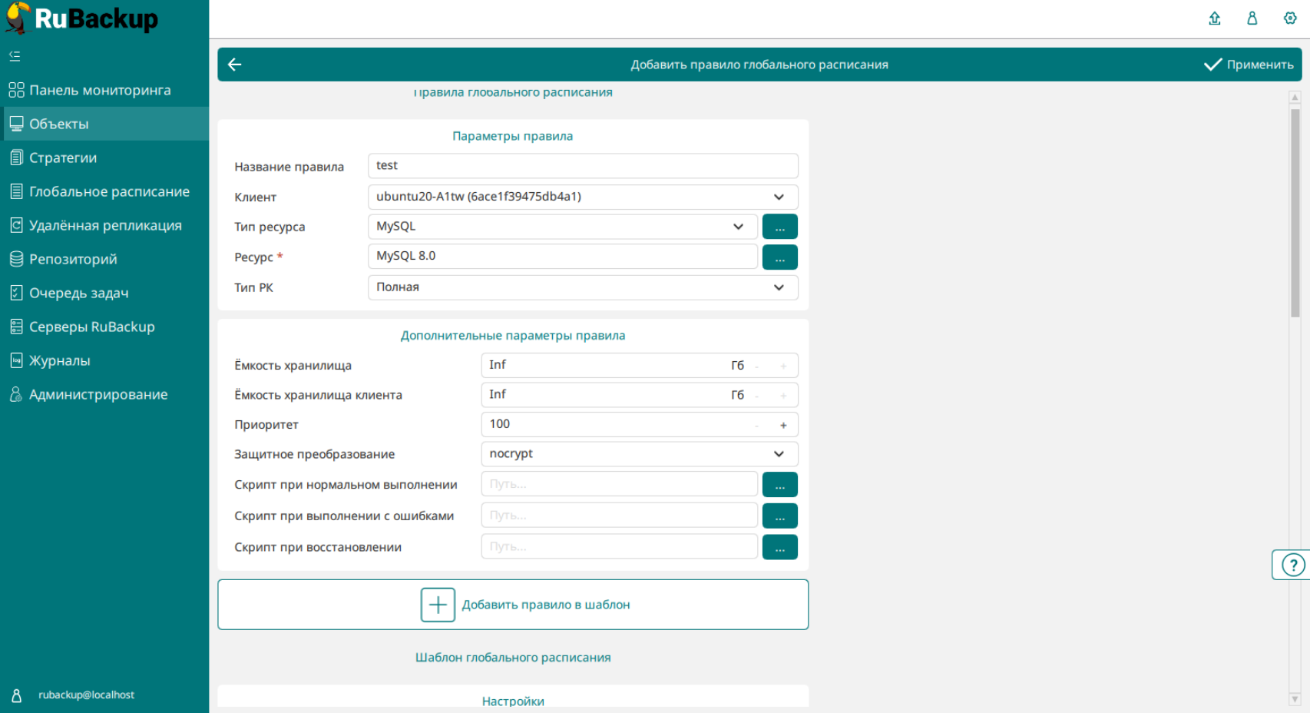This screenshot has width=1310, height=713.
Task: Expand the Клиент dropdown
Action: pyautogui.click(x=779, y=197)
